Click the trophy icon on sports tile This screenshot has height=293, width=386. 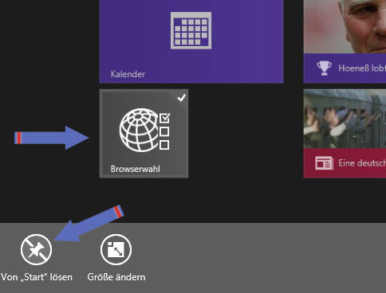coord(324,68)
